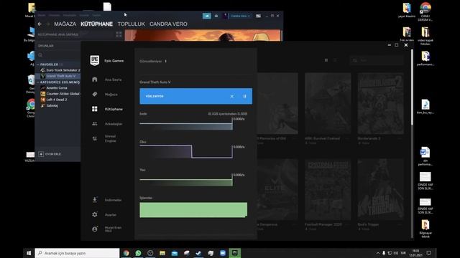Collapse Kategorize Edilmemiş category in Steam
The height and width of the screenshot is (258, 460).
38,82
